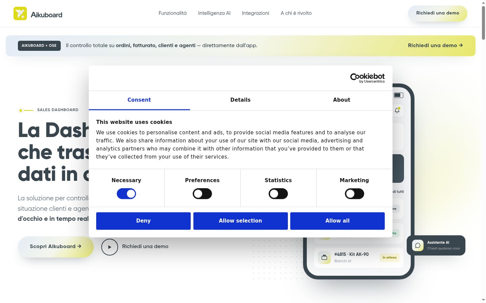486x303 pixels.
Task: Click header Richiedi una demo button
Action: pyautogui.click(x=438, y=13)
